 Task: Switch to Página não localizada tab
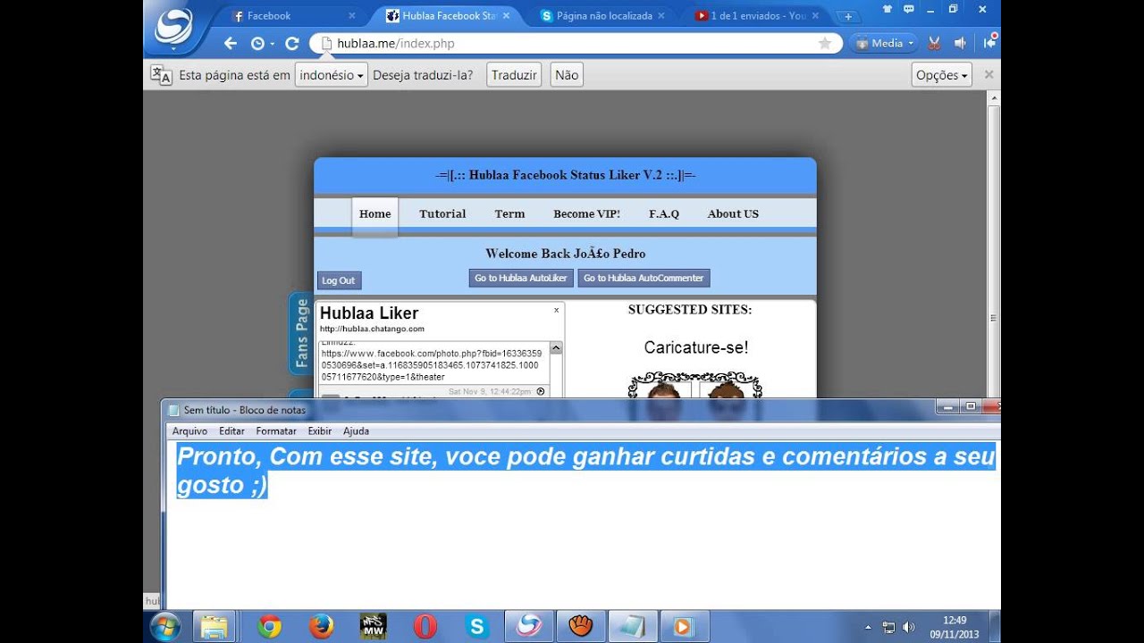click(x=604, y=16)
